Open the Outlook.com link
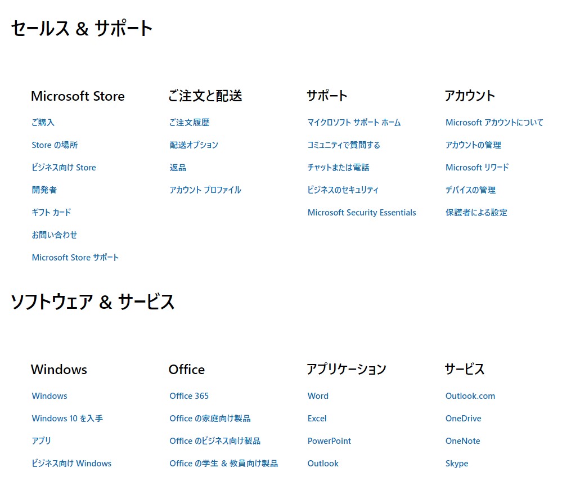Viewport: 571px width, 481px height. pyautogui.click(x=470, y=396)
